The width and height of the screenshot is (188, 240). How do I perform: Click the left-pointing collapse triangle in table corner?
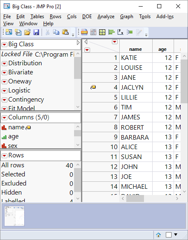point(86,42)
